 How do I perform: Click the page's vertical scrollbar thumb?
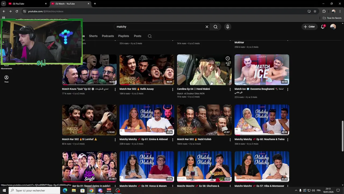(342, 136)
